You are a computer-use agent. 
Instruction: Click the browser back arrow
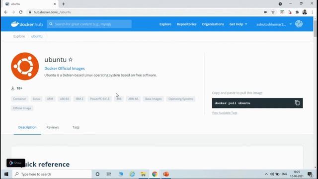[x=6, y=12]
